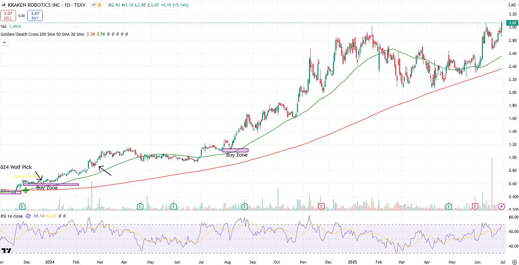Click the 3.07 SELL button
The image size is (519, 265).
(x=8, y=16)
